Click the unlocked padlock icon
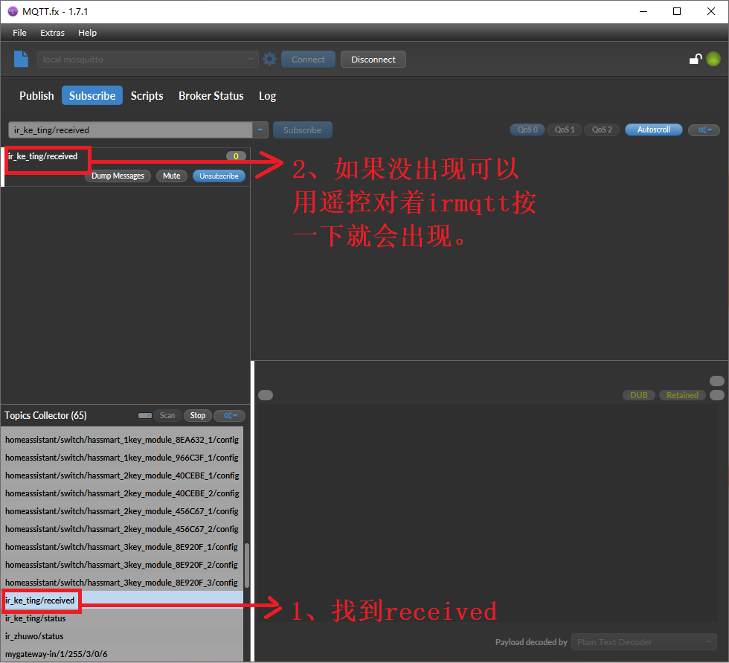Viewport: 729px width, 663px height. click(696, 59)
